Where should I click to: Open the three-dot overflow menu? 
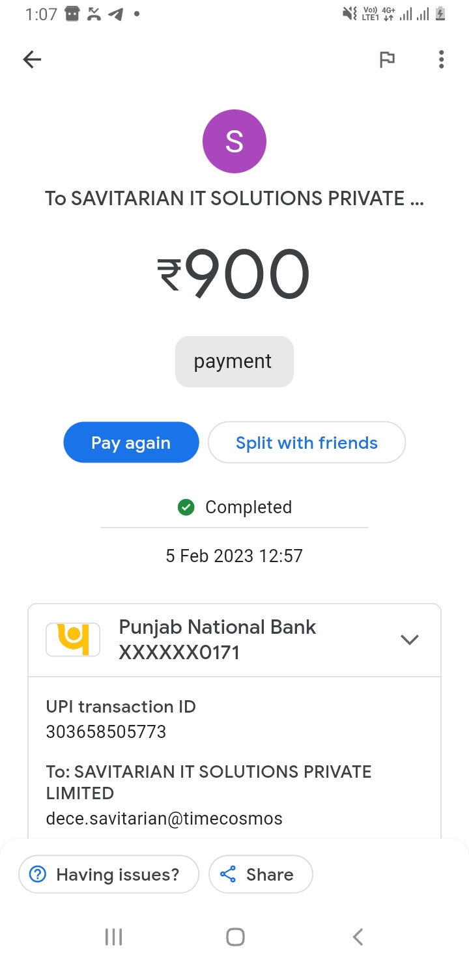pos(441,60)
